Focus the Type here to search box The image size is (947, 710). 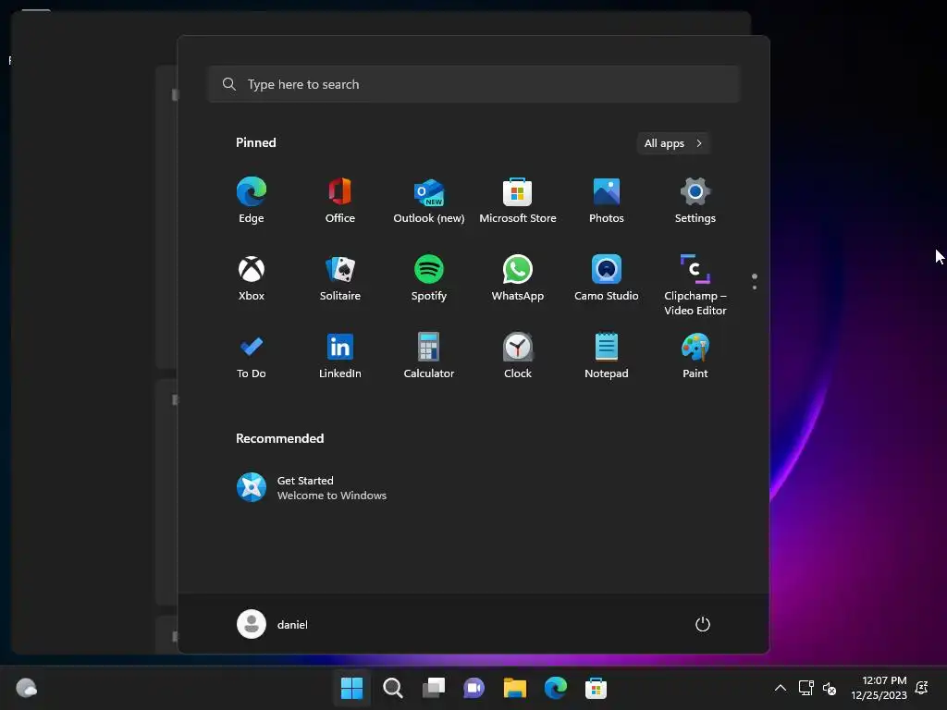point(474,84)
